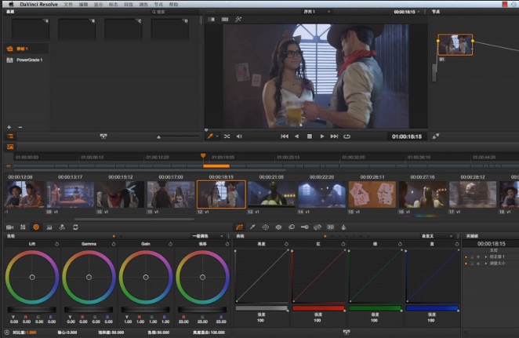Toggle the timeline thumbnails image icon
Image resolution: width=519 pixels, height=338 pixels.
click(10, 147)
